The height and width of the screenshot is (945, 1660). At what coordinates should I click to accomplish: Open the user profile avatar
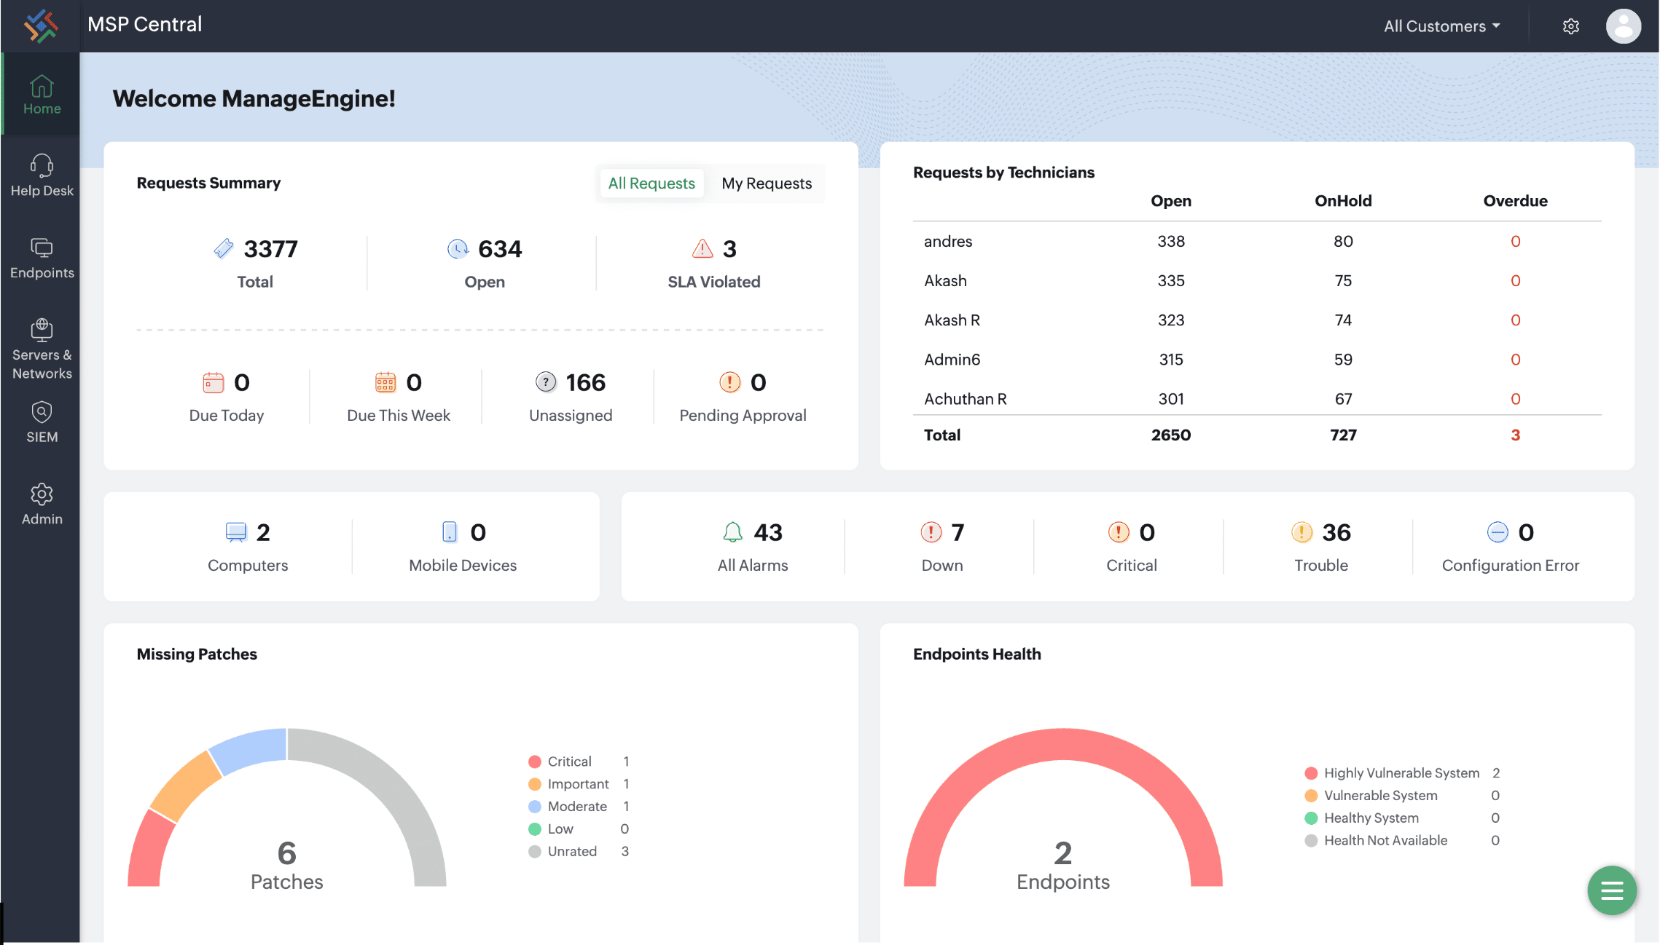point(1624,26)
